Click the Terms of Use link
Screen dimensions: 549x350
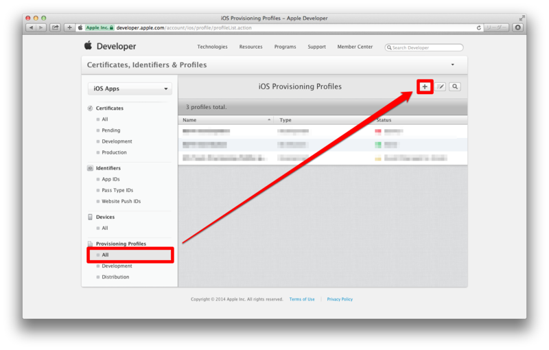point(302,299)
